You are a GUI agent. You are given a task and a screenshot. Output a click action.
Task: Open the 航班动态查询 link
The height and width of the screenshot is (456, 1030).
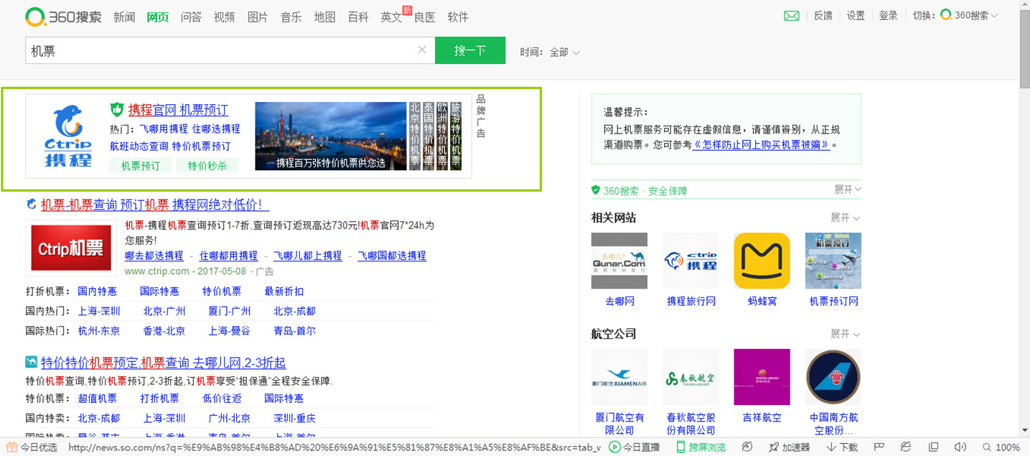pos(139,146)
